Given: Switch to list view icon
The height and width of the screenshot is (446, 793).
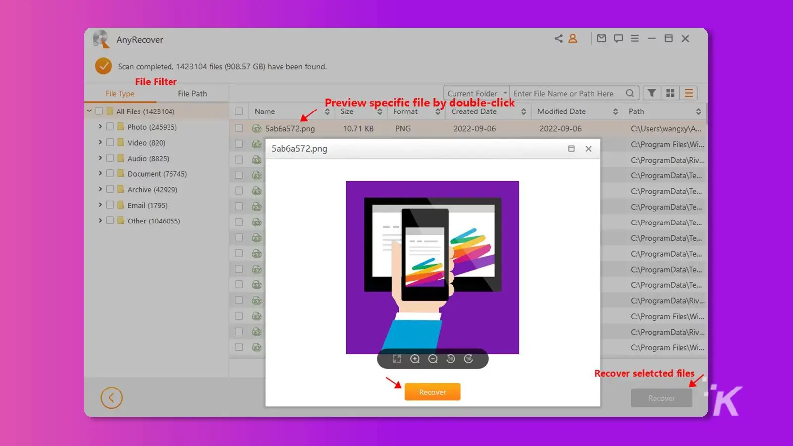Looking at the screenshot, I should point(689,93).
